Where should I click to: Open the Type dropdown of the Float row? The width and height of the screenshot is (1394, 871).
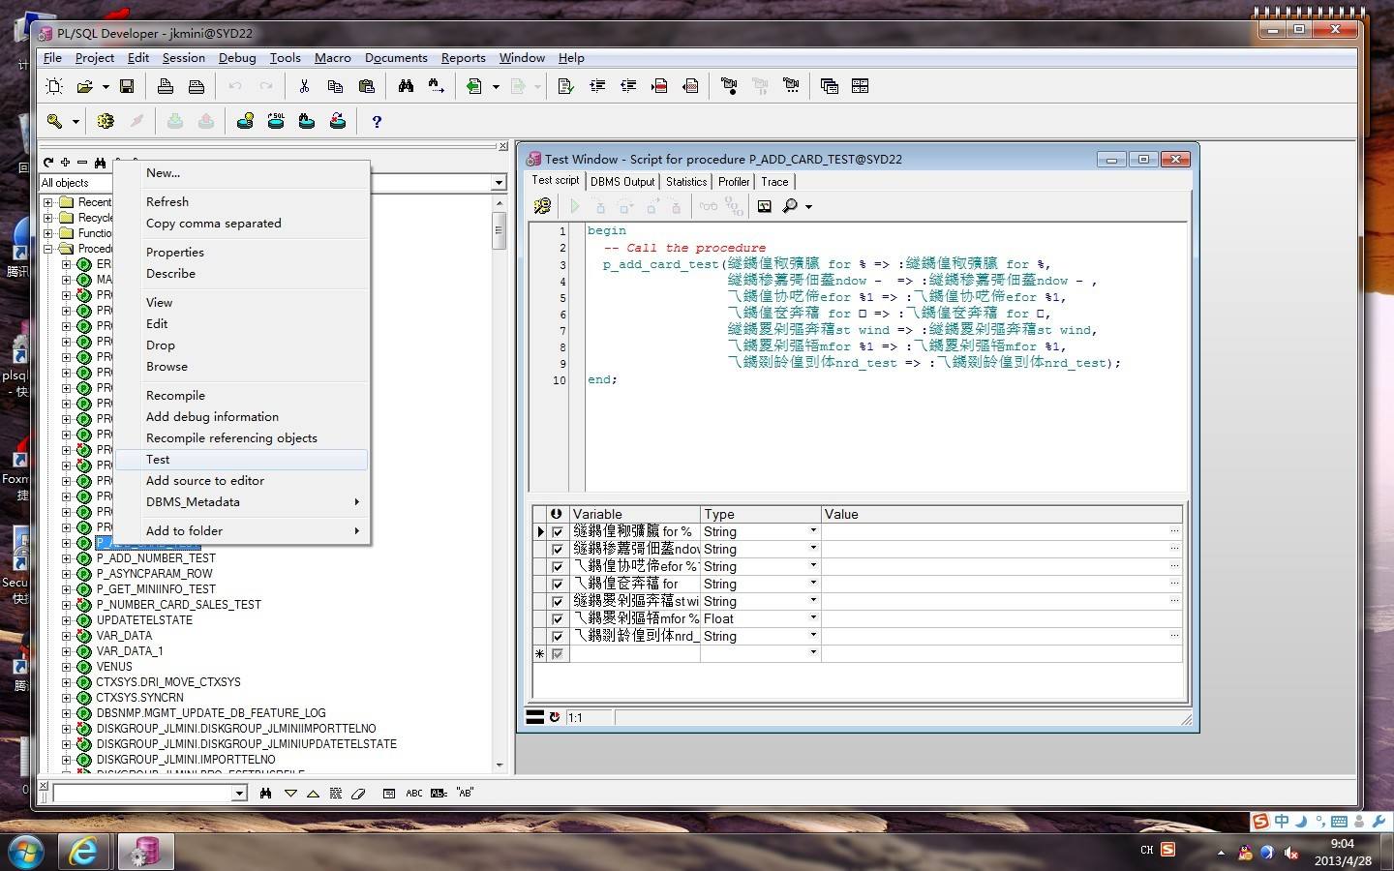coord(813,617)
